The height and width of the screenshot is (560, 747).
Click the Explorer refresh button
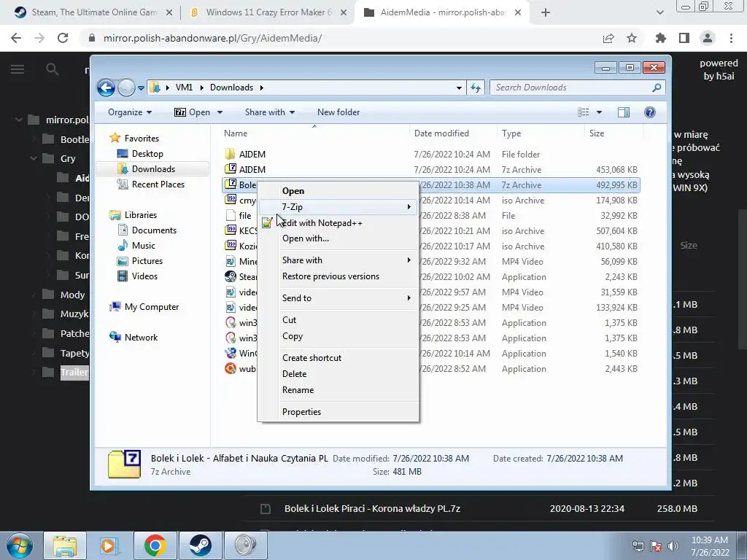pyautogui.click(x=476, y=87)
